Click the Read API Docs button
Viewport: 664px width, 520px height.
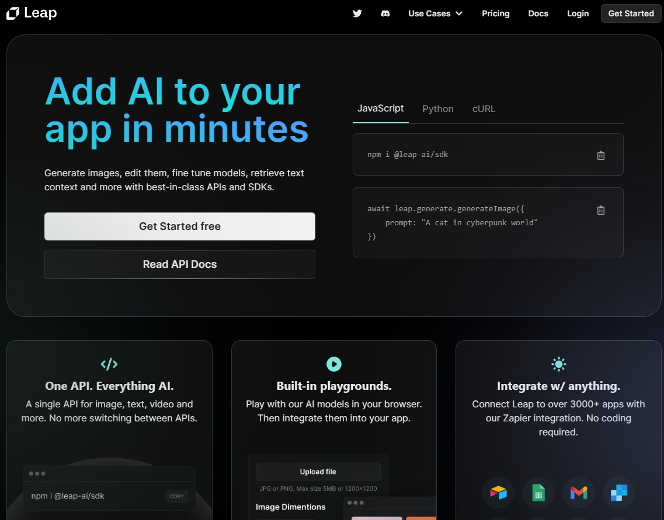click(x=179, y=264)
